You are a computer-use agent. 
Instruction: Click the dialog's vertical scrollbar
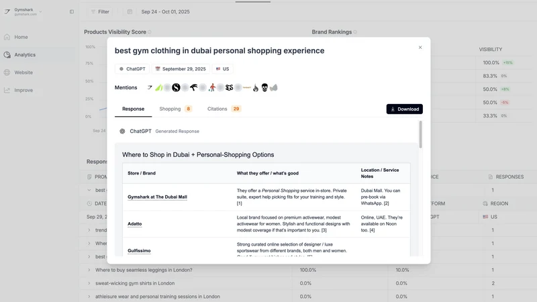click(x=421, y=135)
